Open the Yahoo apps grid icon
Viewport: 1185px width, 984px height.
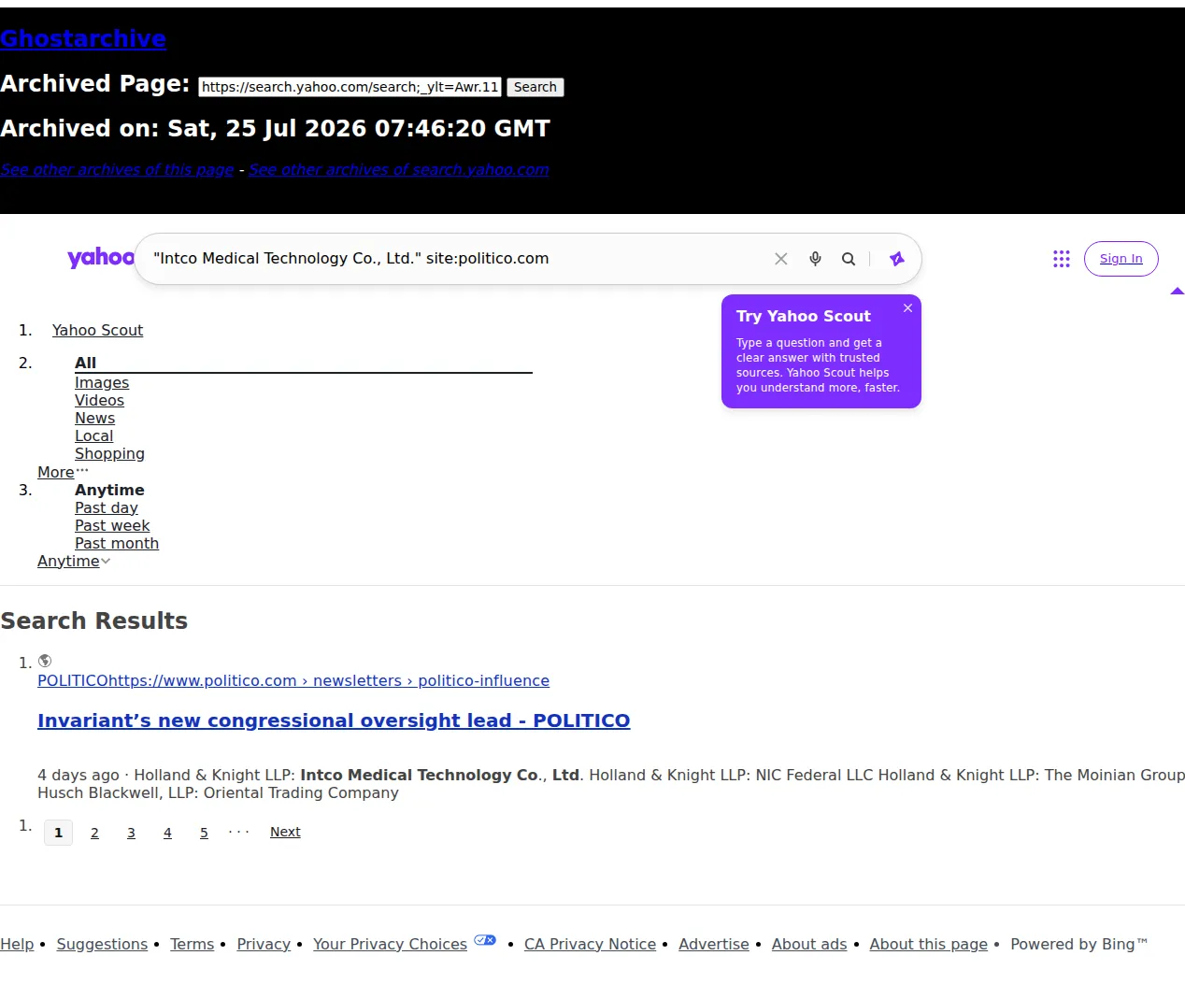coord(1062,259)
